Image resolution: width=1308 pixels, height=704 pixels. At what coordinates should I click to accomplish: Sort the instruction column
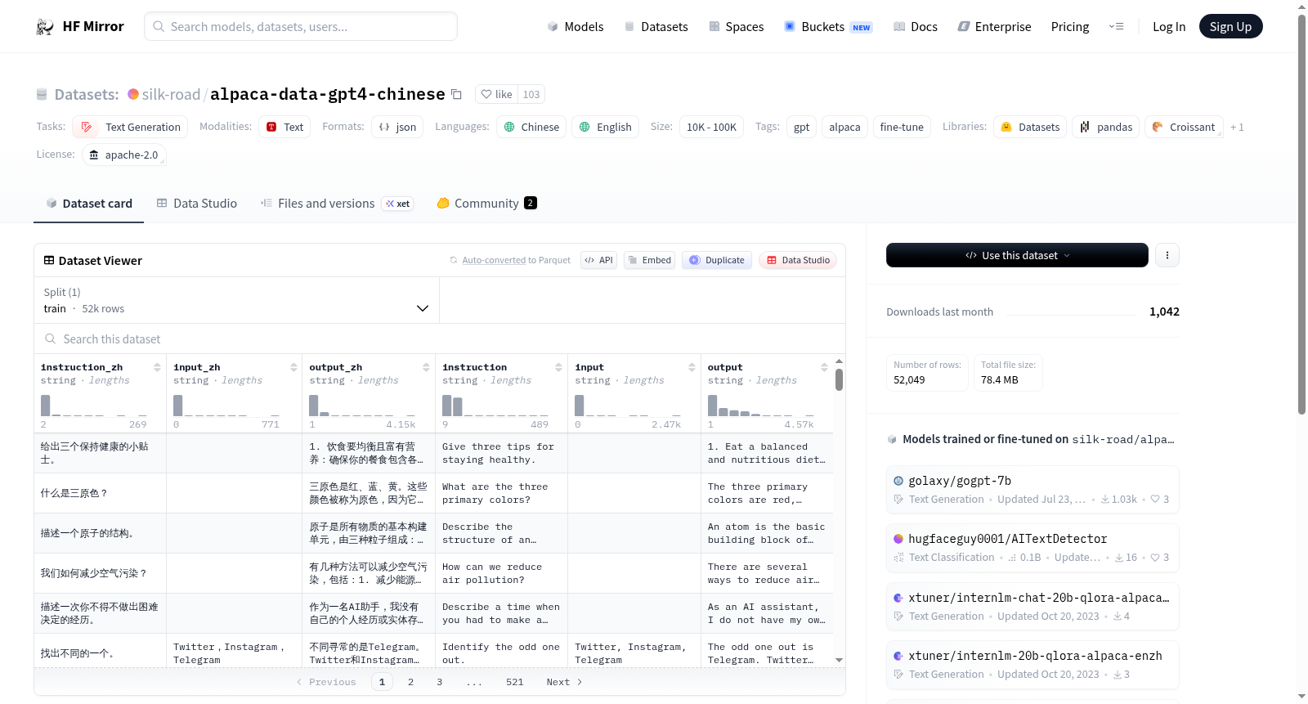558,368
